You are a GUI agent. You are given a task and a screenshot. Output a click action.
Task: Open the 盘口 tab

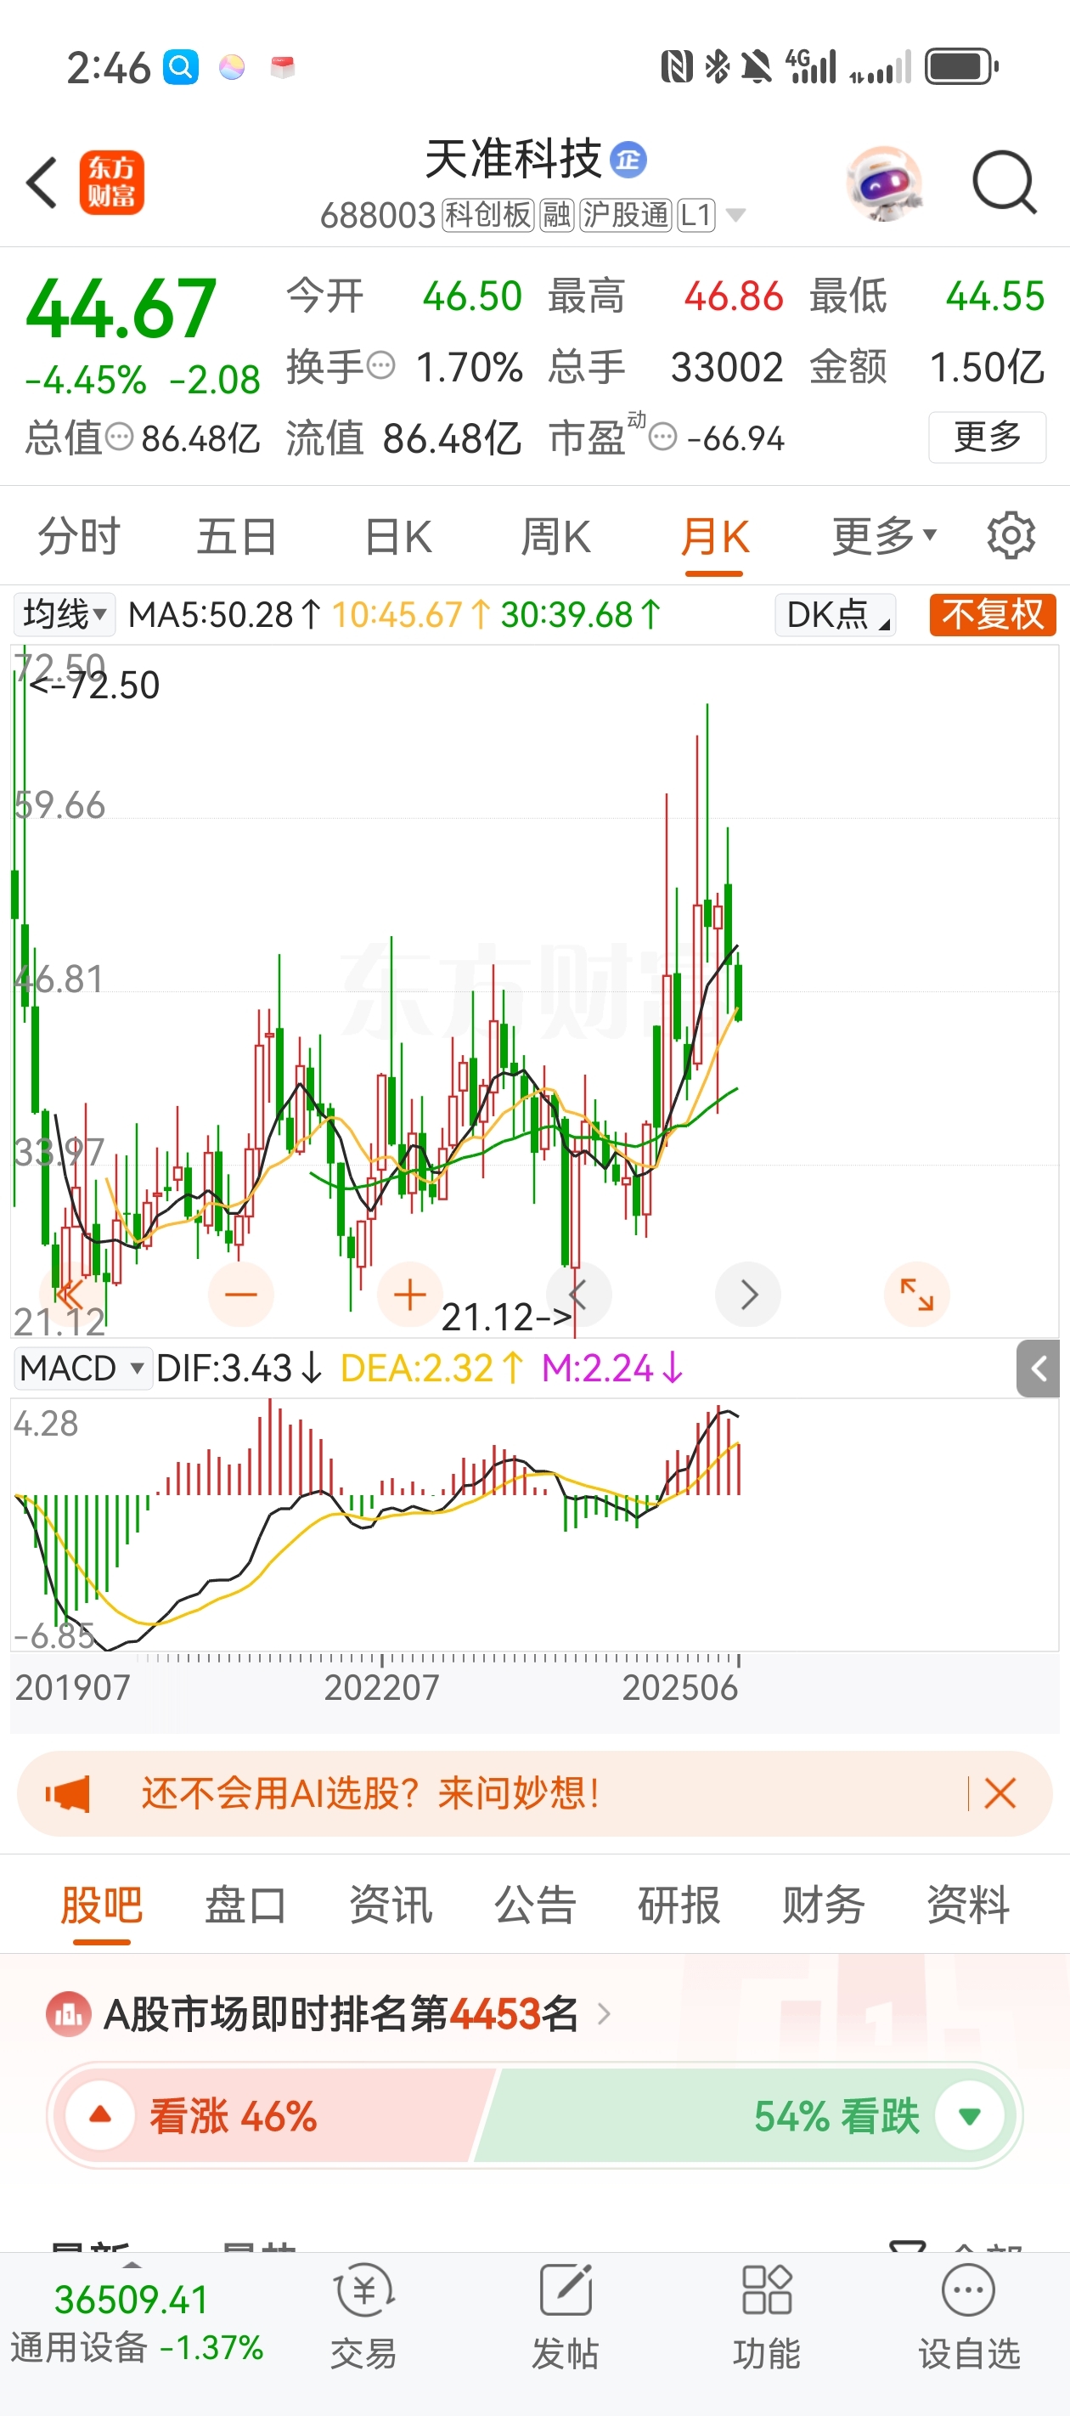(245, 1905)
